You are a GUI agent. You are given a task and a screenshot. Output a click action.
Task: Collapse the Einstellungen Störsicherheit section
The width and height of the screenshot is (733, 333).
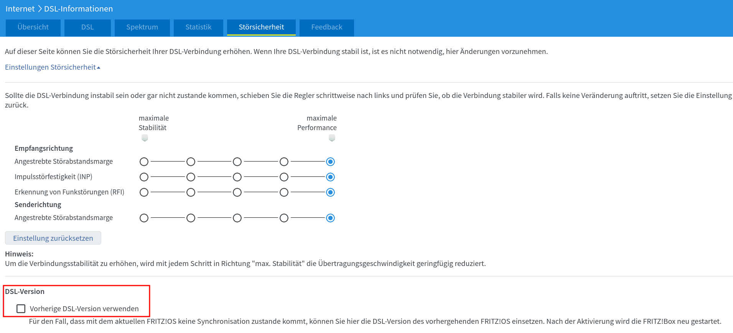(53, 67)
